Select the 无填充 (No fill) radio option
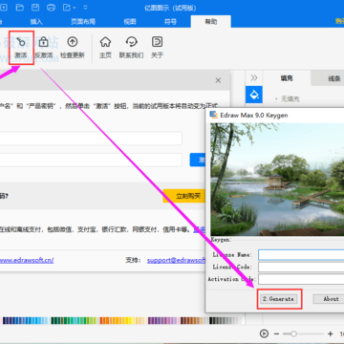 276,99
